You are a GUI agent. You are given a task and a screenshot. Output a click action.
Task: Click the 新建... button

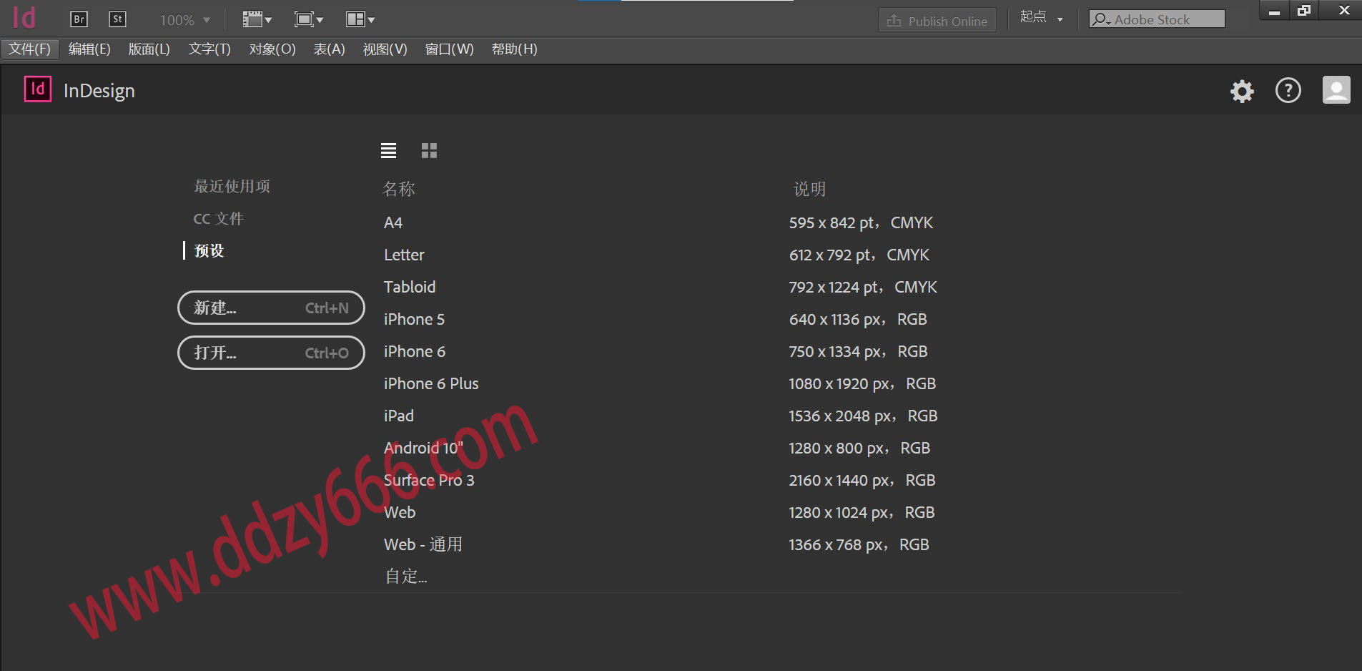tap(271, 308)
